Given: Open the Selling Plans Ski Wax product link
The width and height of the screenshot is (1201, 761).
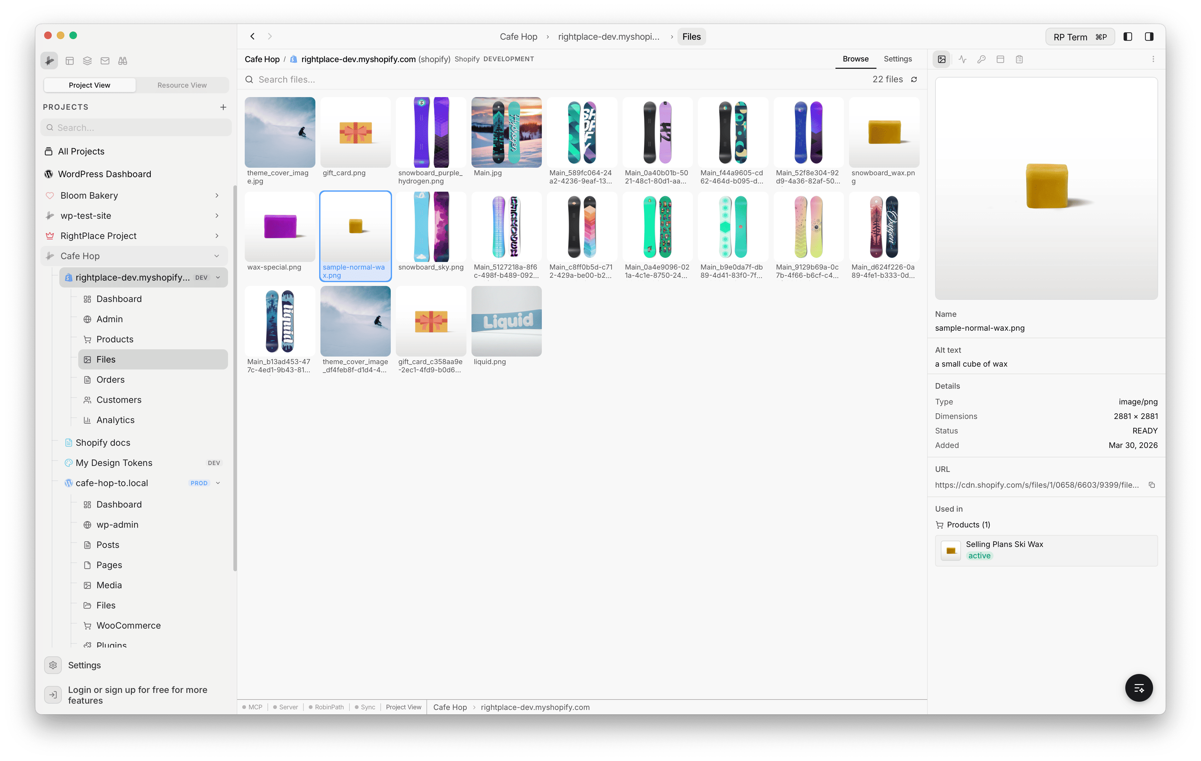Looking at the screenshot, I should [x=1005, y=544].
